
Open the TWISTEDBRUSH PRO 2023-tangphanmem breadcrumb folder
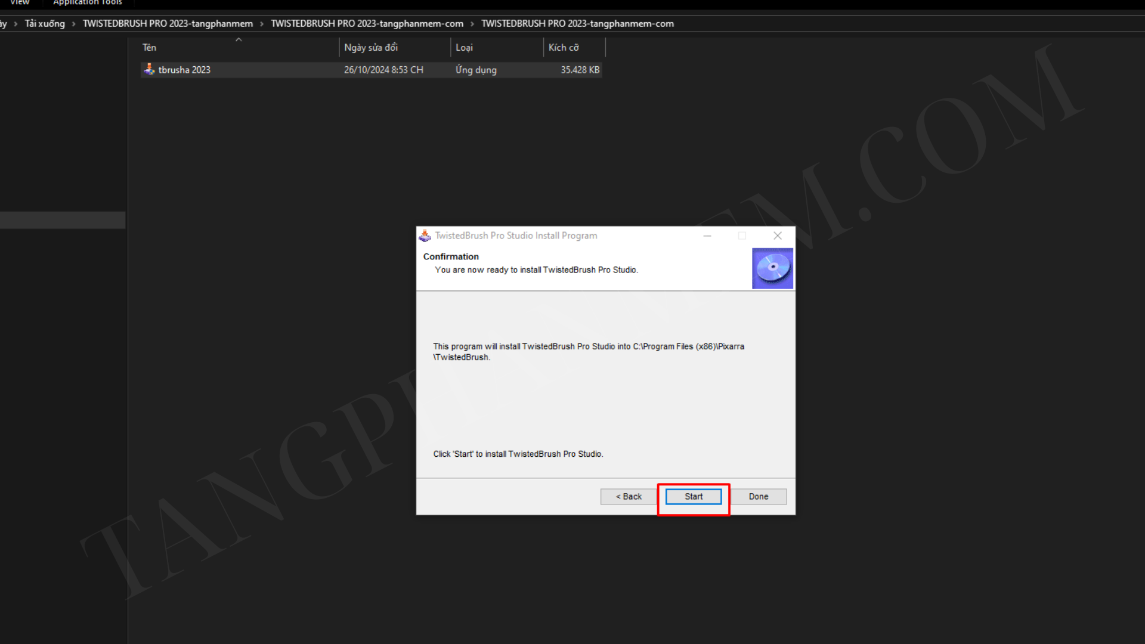(x=168, y=24)
